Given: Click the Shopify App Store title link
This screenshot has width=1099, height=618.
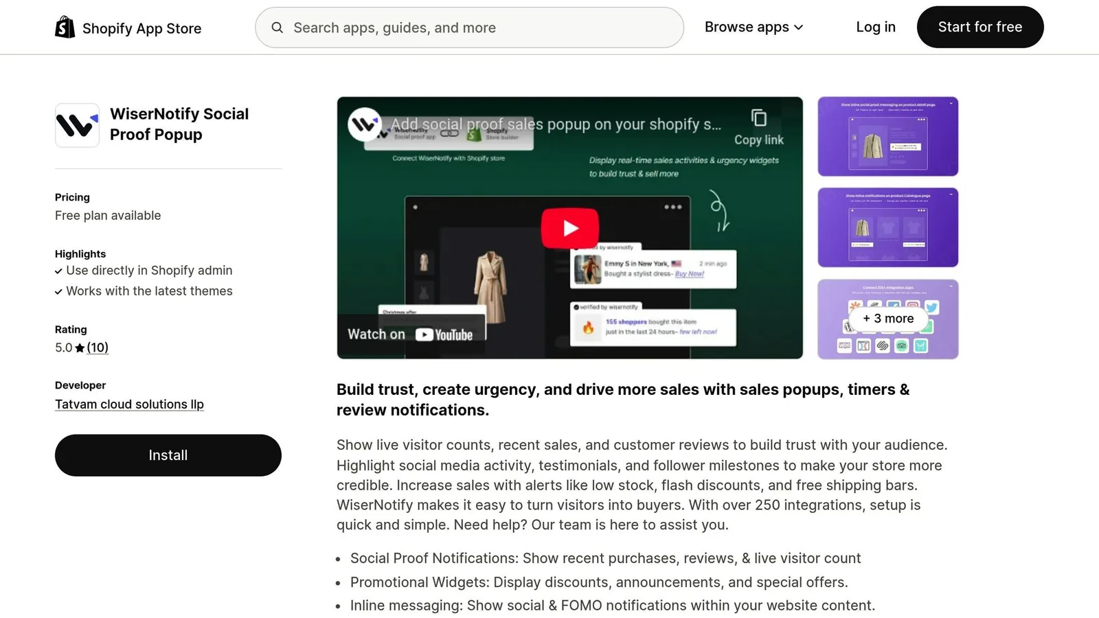Looking at the screenshot, I should coord(141,28).
